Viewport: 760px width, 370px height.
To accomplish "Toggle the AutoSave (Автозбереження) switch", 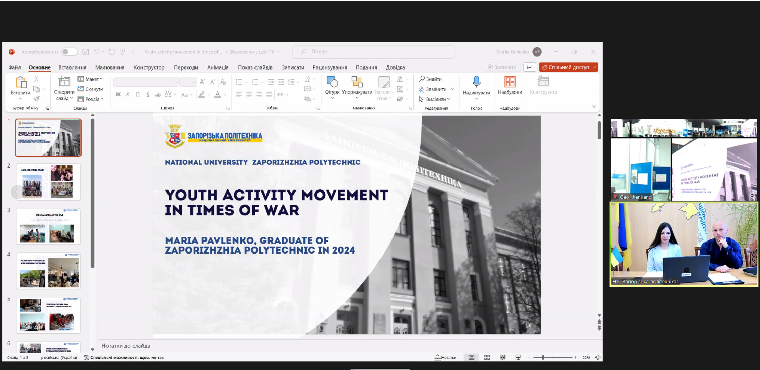I will coord(69,52).
